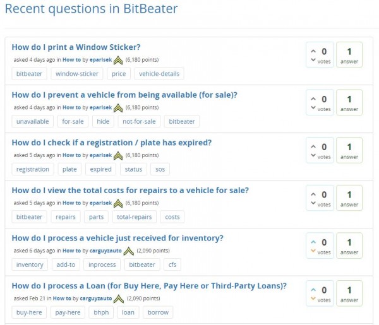The width and height of the screenshot is (379, 325).
Task: Downvote the process a Loan question
Action: (x=313, y=299)
